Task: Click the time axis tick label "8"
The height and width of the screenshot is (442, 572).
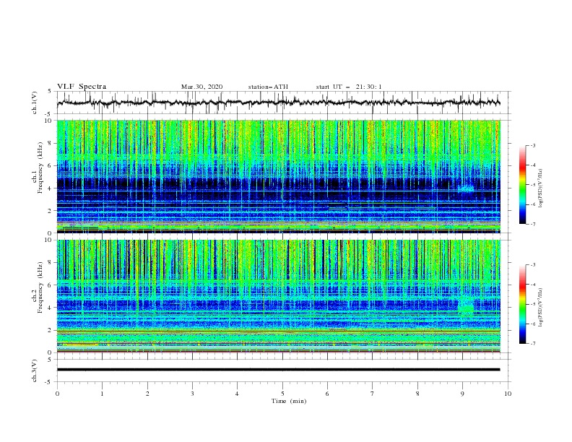Action: click(417, 394)
